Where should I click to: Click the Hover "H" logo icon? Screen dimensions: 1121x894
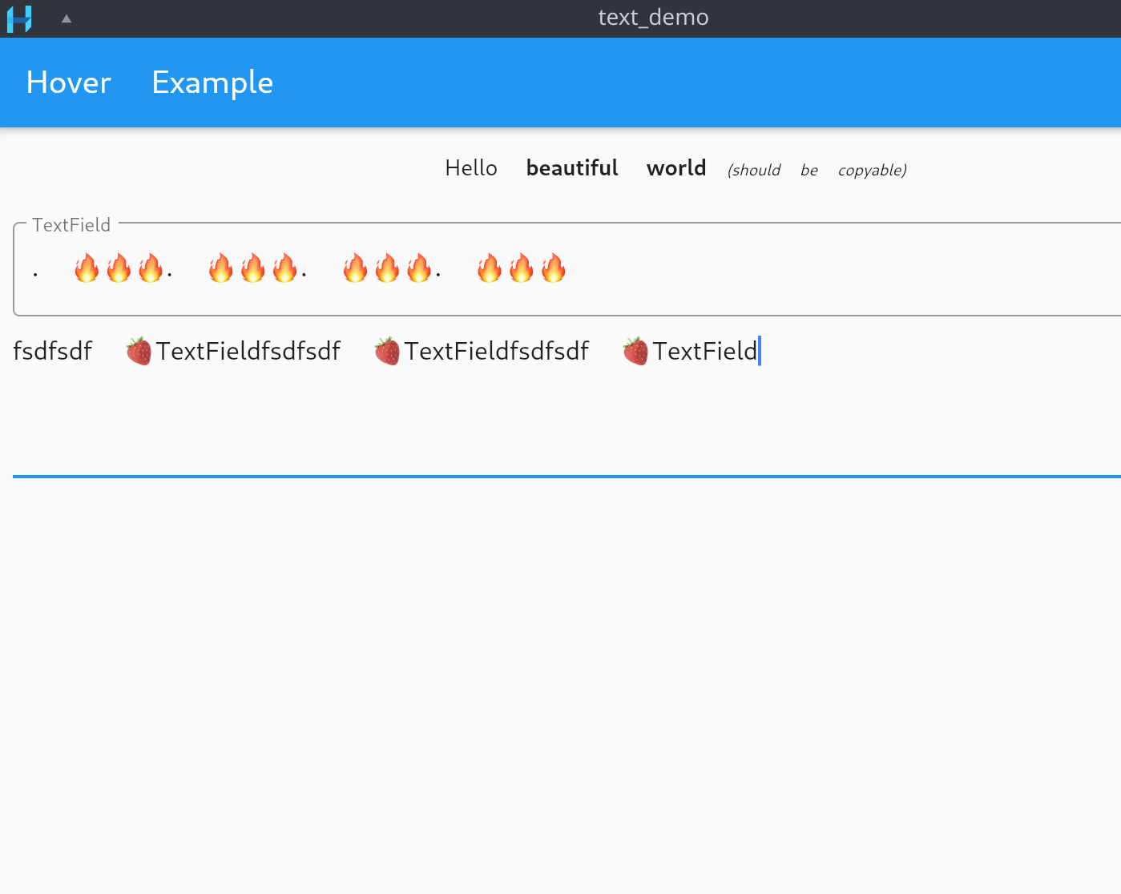(x=18, y=18)
